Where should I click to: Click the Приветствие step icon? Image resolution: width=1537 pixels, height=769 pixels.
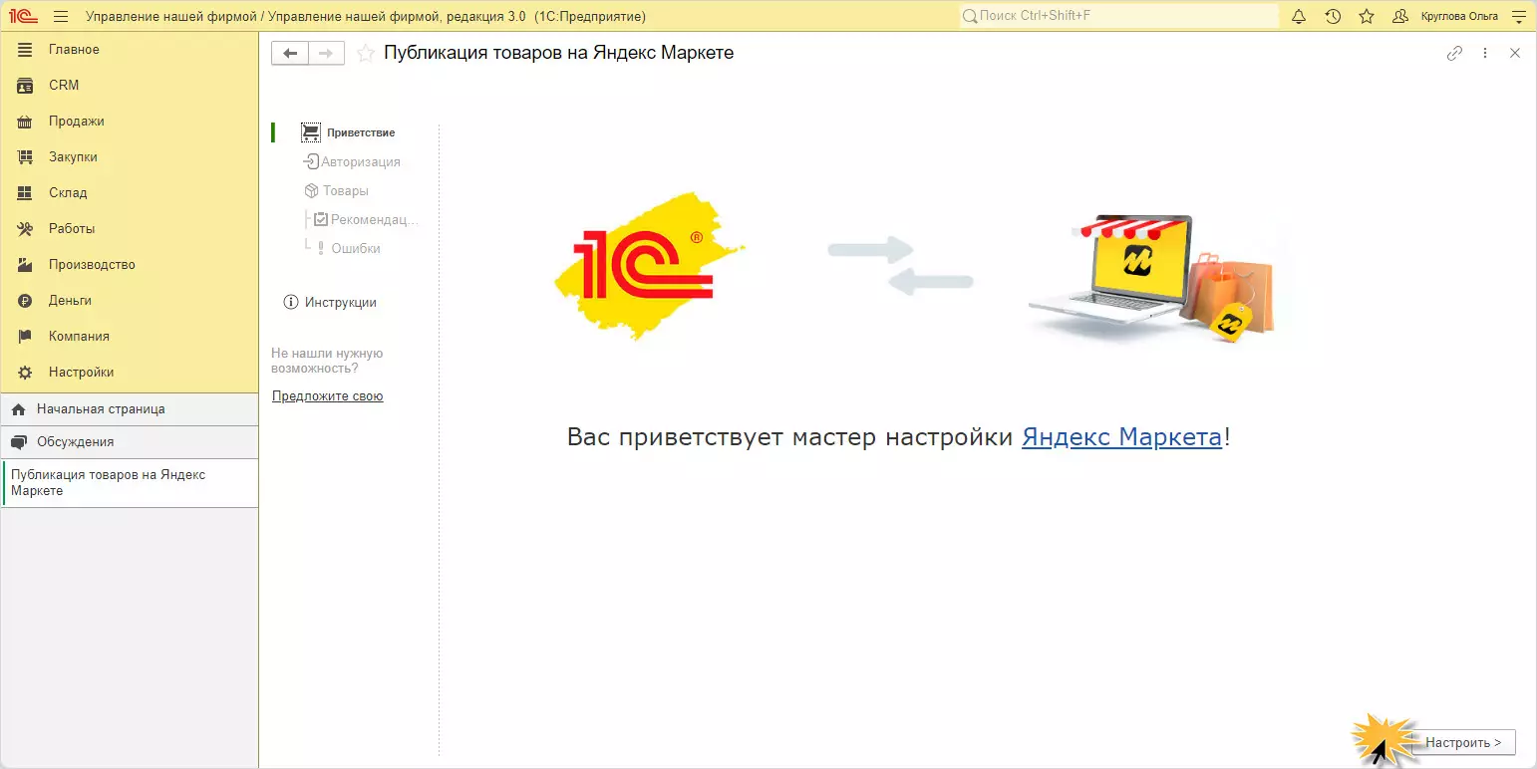pos(311,132)
